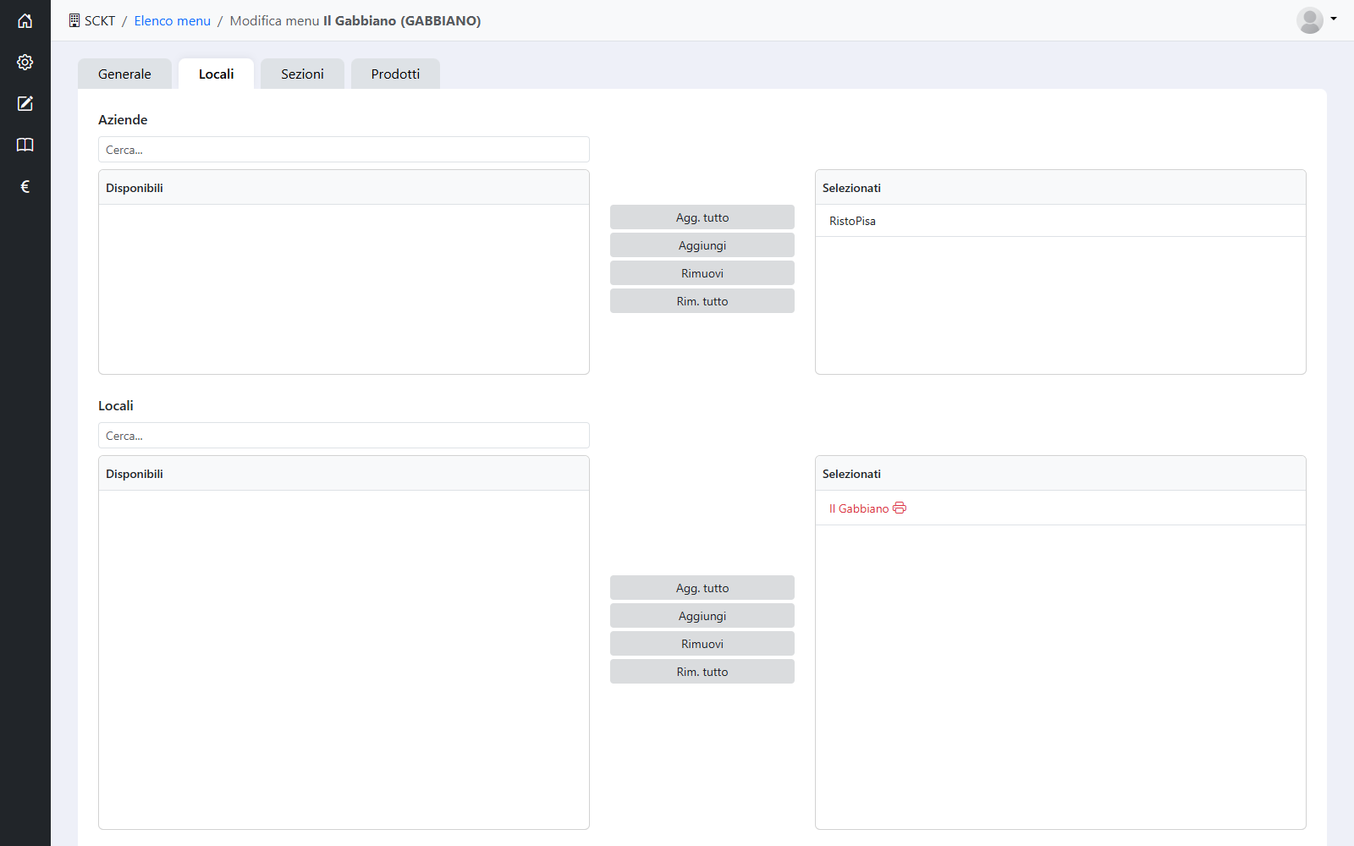Image resolution: width=1354 pixels, height=846 pixels.
Task: Open the Prodotti tab
Action: click(395, 74)
